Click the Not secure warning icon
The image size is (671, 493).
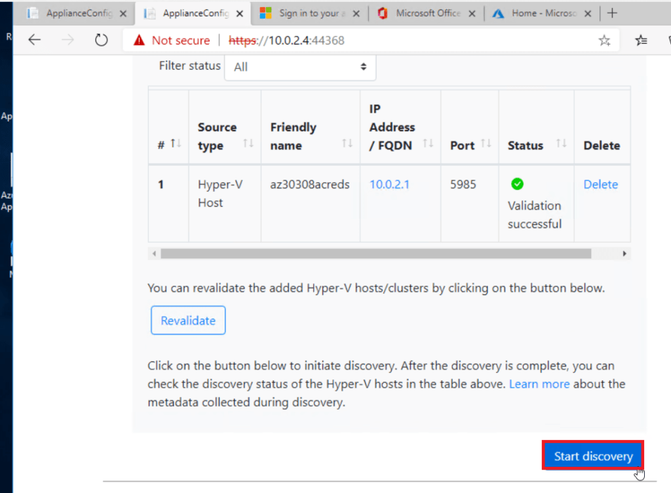click(138, 39)
